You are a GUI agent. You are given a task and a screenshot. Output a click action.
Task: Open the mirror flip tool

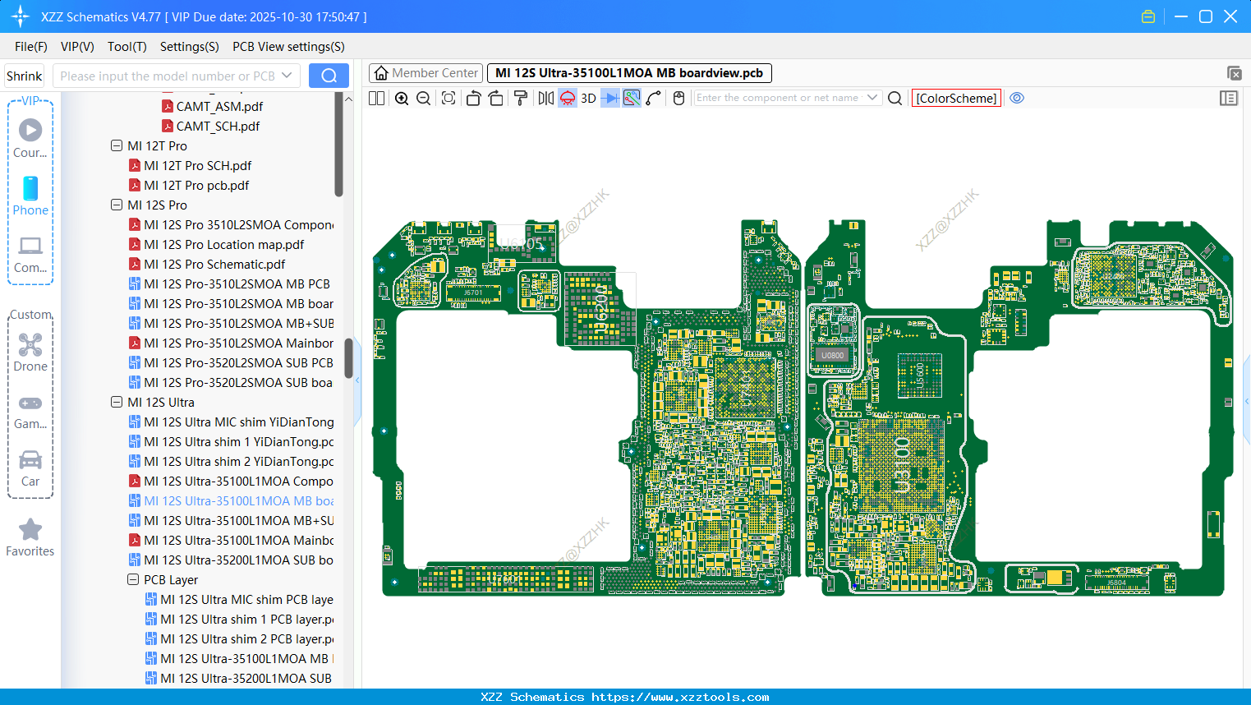coord(547,98)
